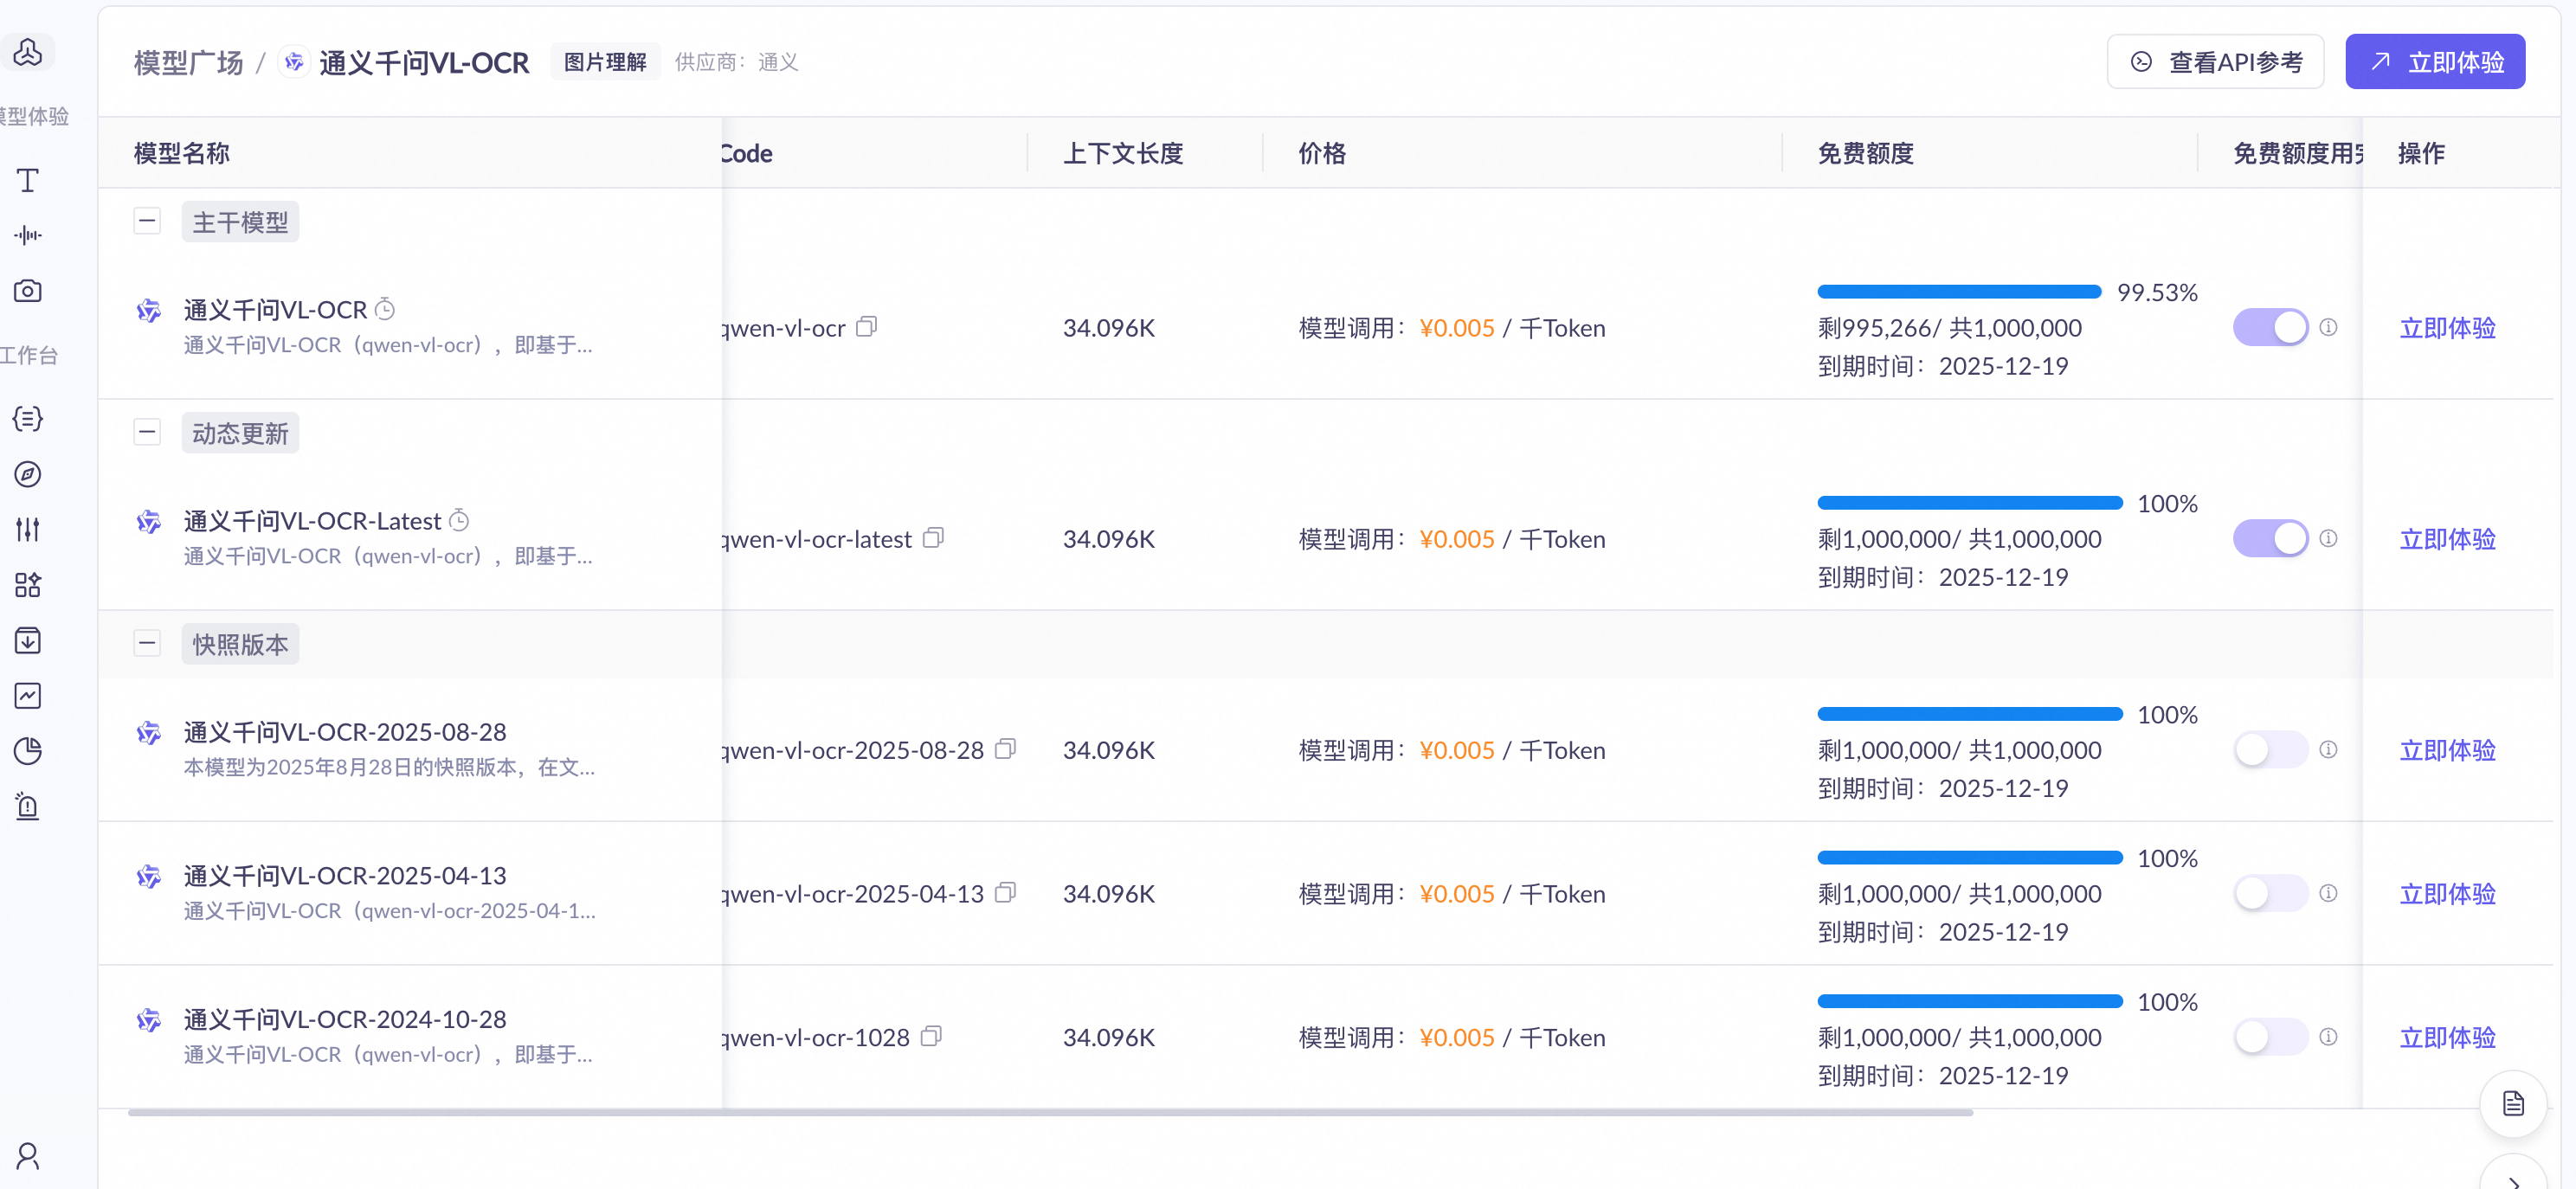Go back to 模型广场 breadcrumb
Viewport: 2576px width, 1189px height.
click(189, 62)
